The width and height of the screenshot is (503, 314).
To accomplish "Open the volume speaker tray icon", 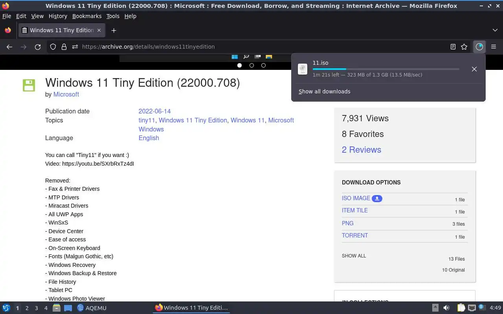I will pyautogui.click(x=446, y=308).
